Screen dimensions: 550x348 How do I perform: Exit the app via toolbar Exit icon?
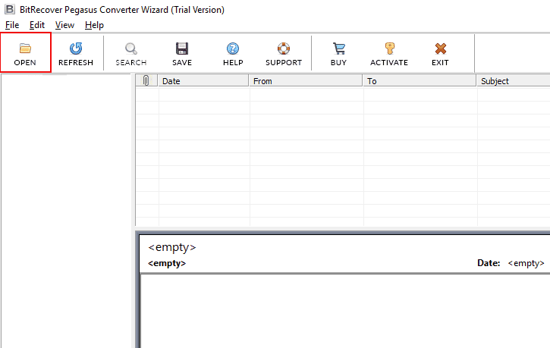pos(440,49)
